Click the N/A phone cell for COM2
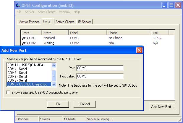183x123 pixels. (111, 43)
